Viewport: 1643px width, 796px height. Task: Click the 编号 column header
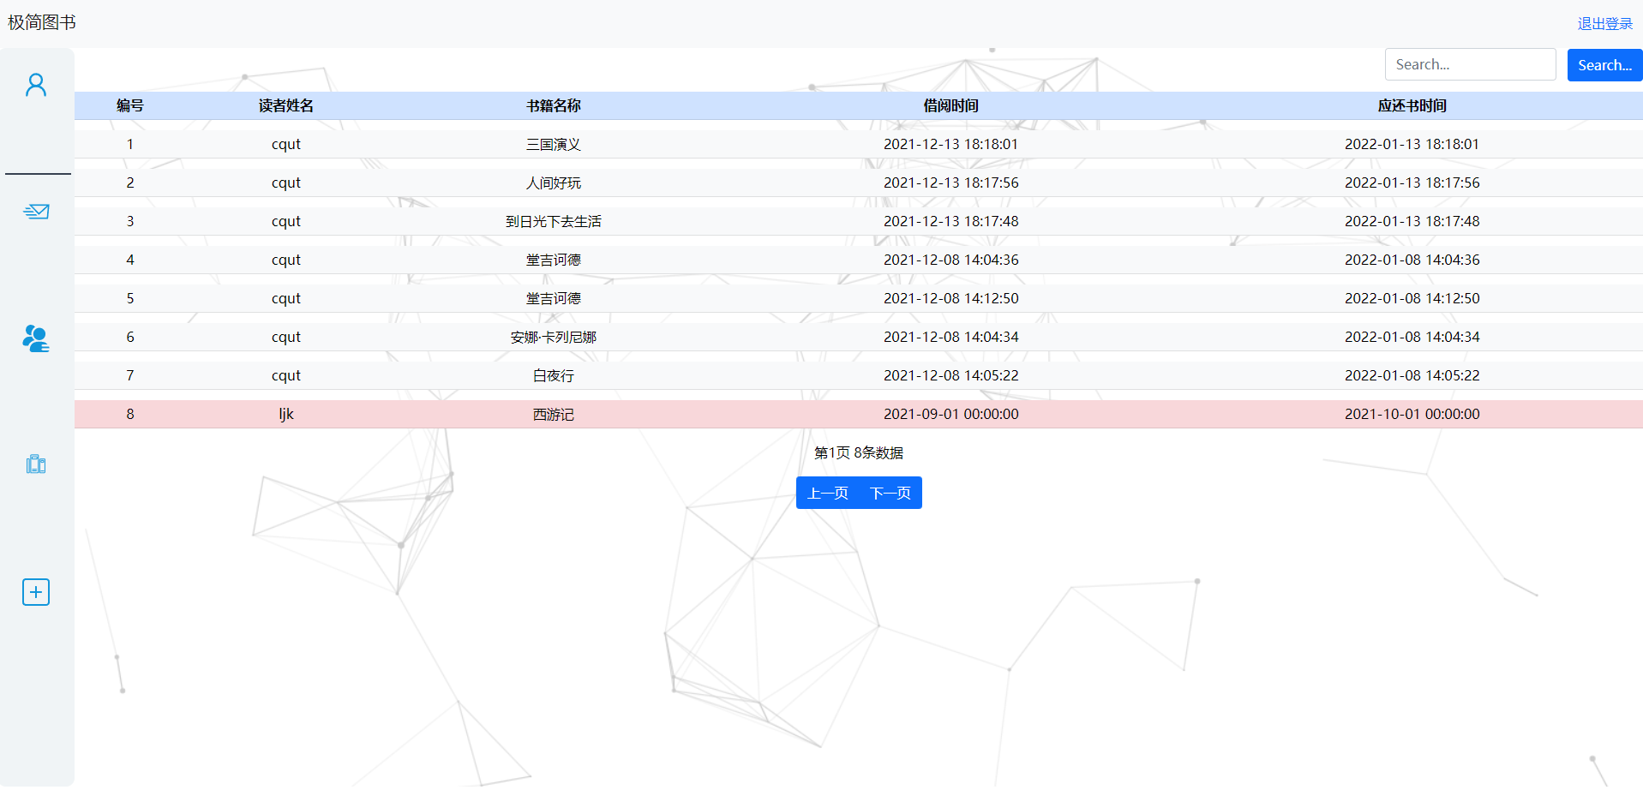(x=130, y=105)
